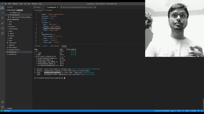The width and height of the screenshot is (204, 114).
Task: Open index.js in the pages folder tree
Action: pyautogui.click(x=11, y=36)
